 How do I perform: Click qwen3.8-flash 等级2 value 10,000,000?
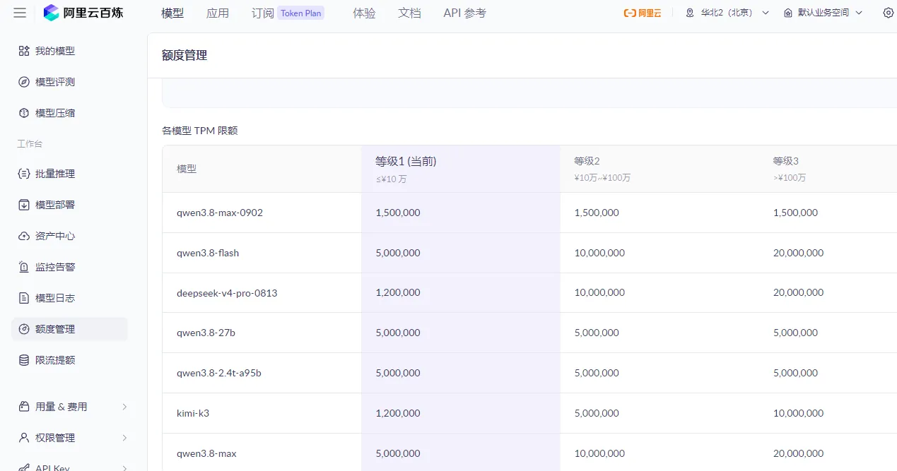coord(599,253)
